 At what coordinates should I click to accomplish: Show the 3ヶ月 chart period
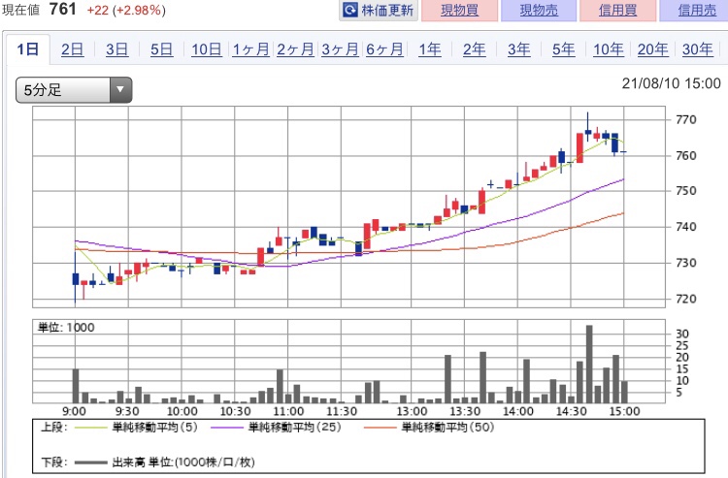click(340, 48)
